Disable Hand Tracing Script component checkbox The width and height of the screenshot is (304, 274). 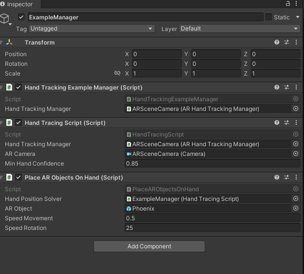(18, 122)
